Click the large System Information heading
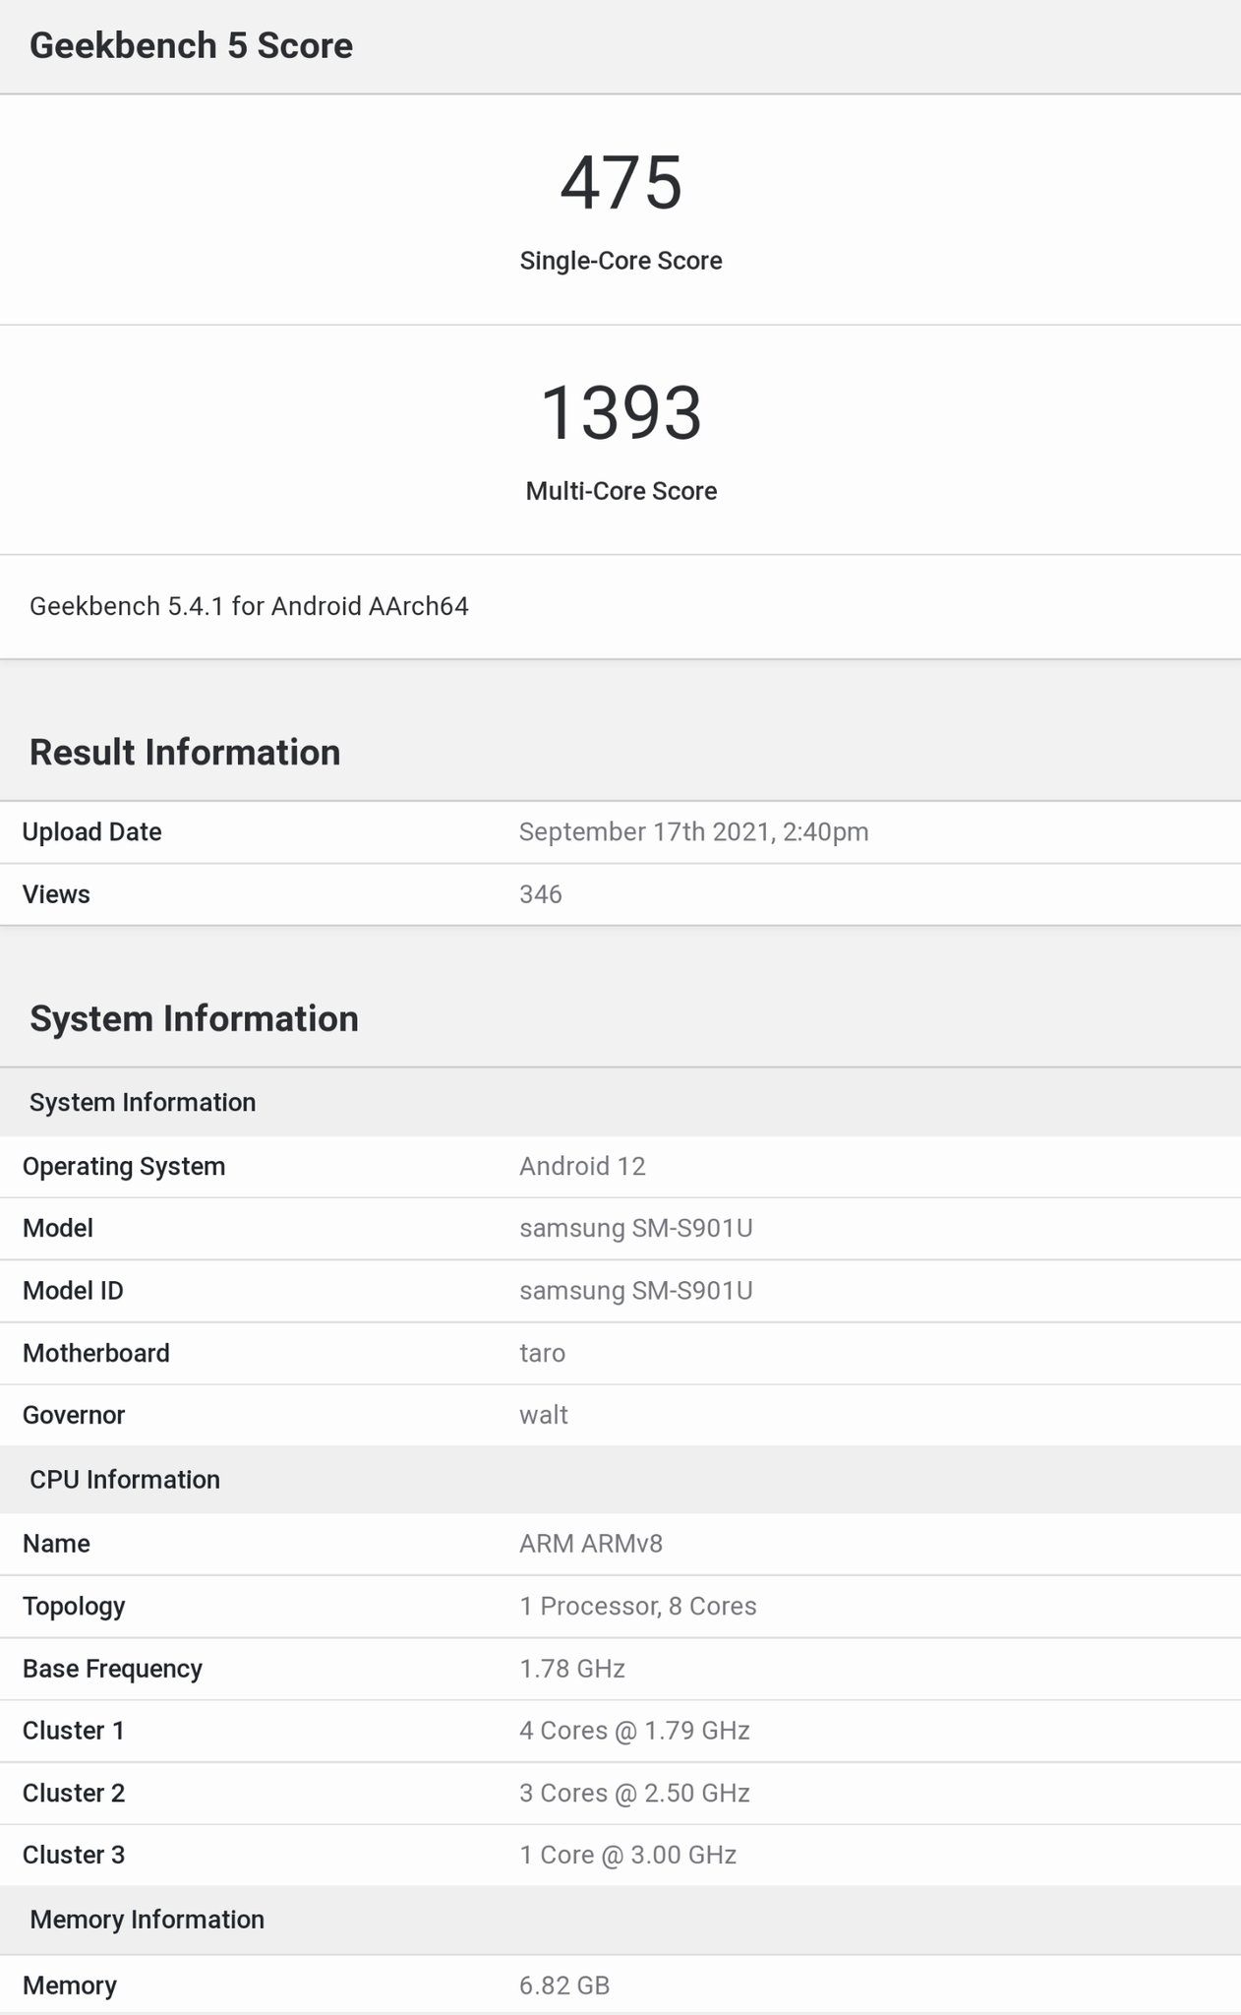1241x2015 pixels. click(x=194, y=1019)
